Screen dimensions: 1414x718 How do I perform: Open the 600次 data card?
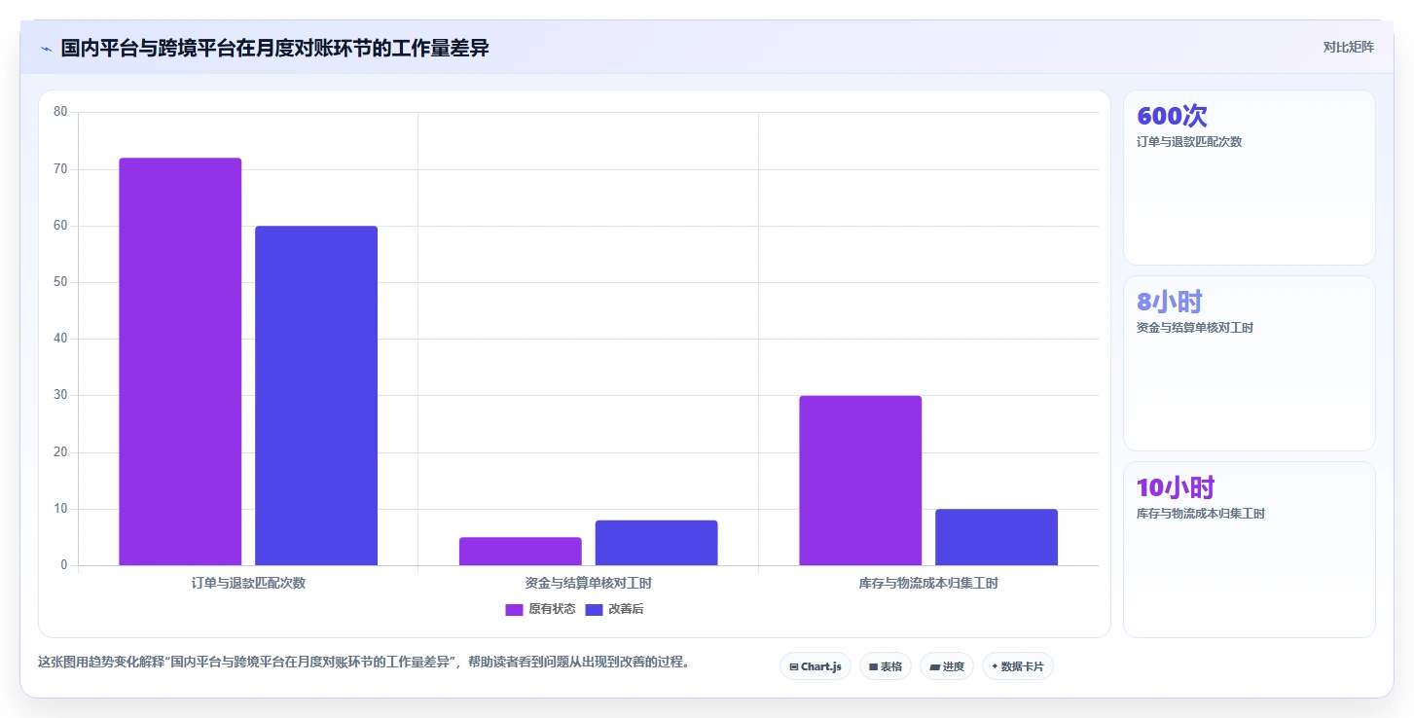[1250, 177]
